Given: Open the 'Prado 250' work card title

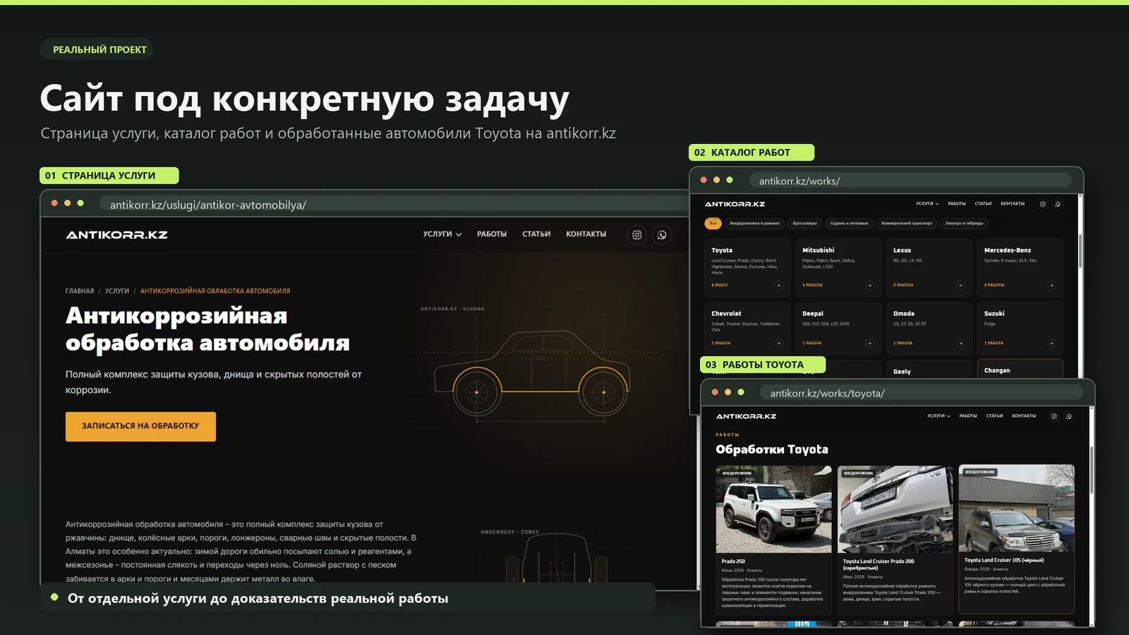Looking at the screenshot, I should pyautogui.click(x=733, y=562).
